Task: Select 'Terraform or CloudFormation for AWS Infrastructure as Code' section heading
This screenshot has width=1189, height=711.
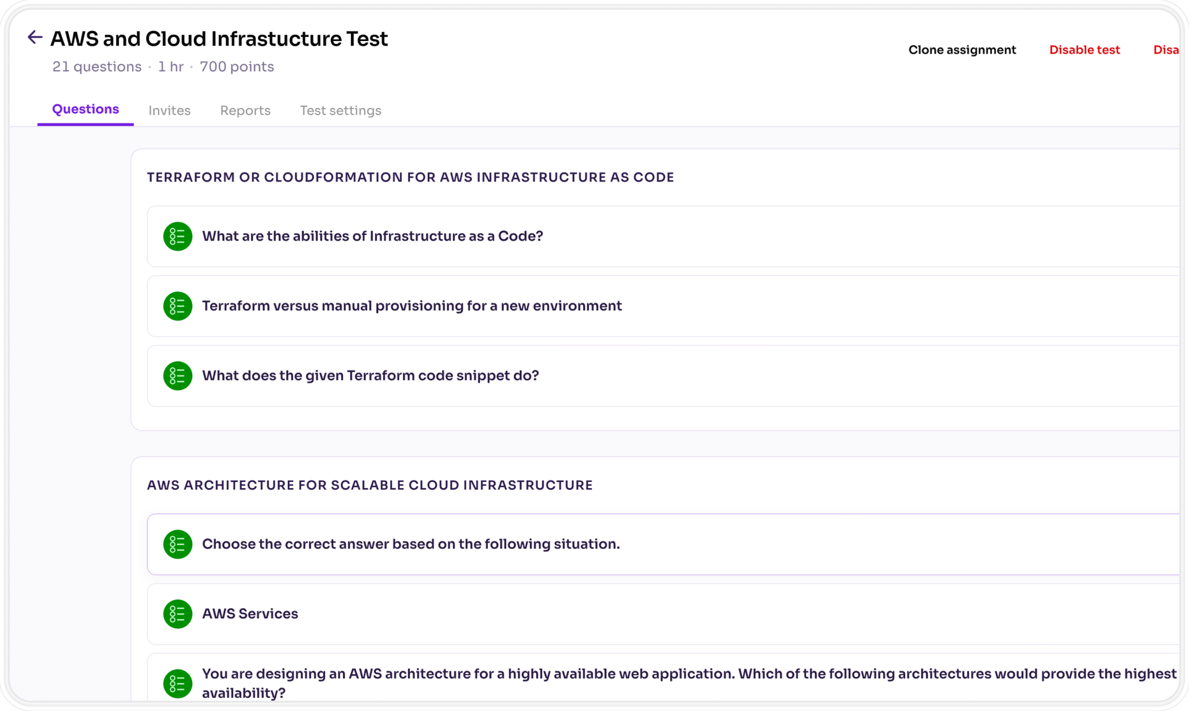Action: coord(410,177)
